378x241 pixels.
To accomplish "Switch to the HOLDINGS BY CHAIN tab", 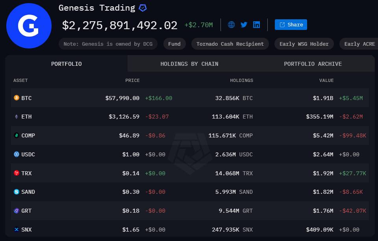I will (189, 64).
